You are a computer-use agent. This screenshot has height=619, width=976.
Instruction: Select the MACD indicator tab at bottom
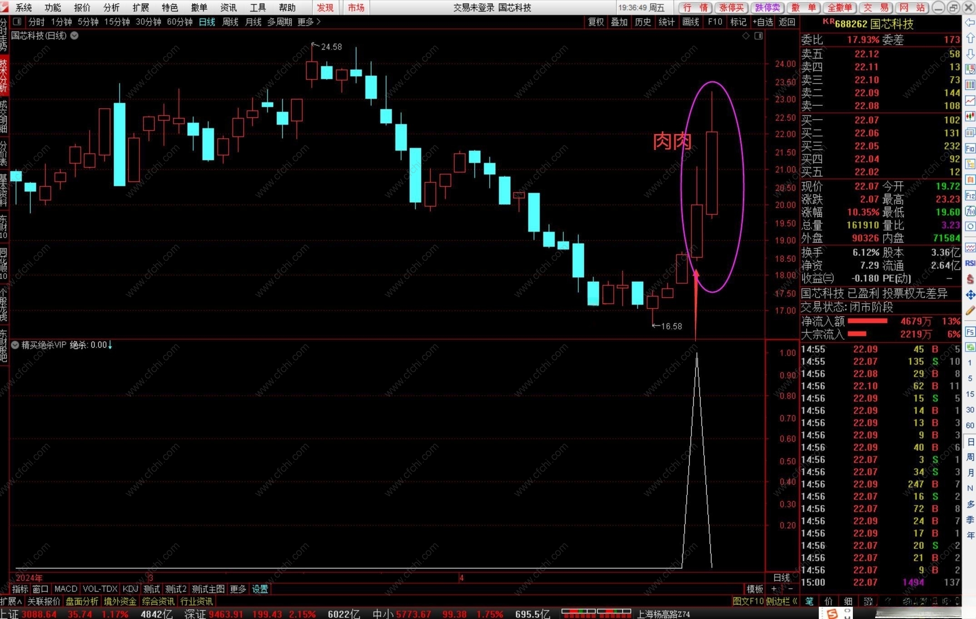(x=65, y=589)
